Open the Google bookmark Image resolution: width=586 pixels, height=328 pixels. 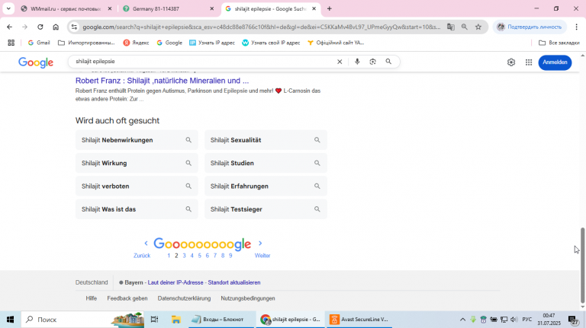coord(169,43)
